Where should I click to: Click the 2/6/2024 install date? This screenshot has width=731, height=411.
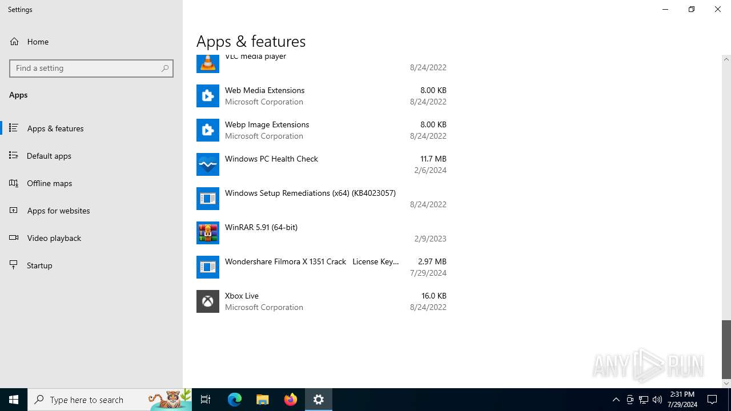[431, 170]
